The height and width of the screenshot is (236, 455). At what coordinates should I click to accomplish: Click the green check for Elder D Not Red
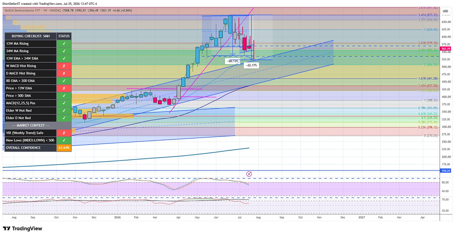[x=64, y=118]
